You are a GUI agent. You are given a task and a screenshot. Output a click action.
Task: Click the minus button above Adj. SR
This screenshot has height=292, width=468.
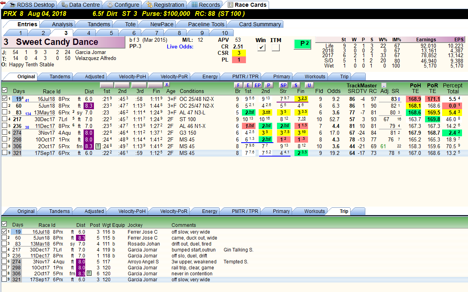(x=384, y=85)
